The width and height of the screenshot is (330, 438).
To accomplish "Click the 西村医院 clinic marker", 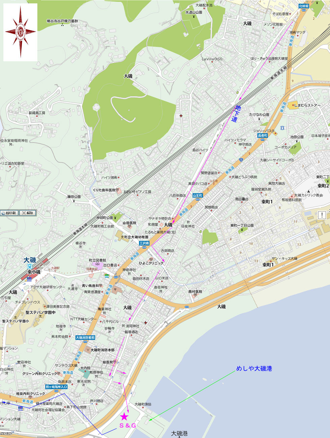I will [x=195, y=295].
